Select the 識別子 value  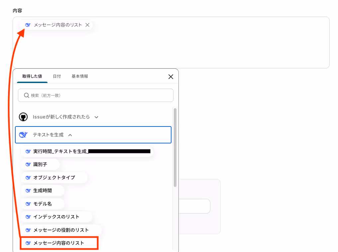click(x=40, y=164)
